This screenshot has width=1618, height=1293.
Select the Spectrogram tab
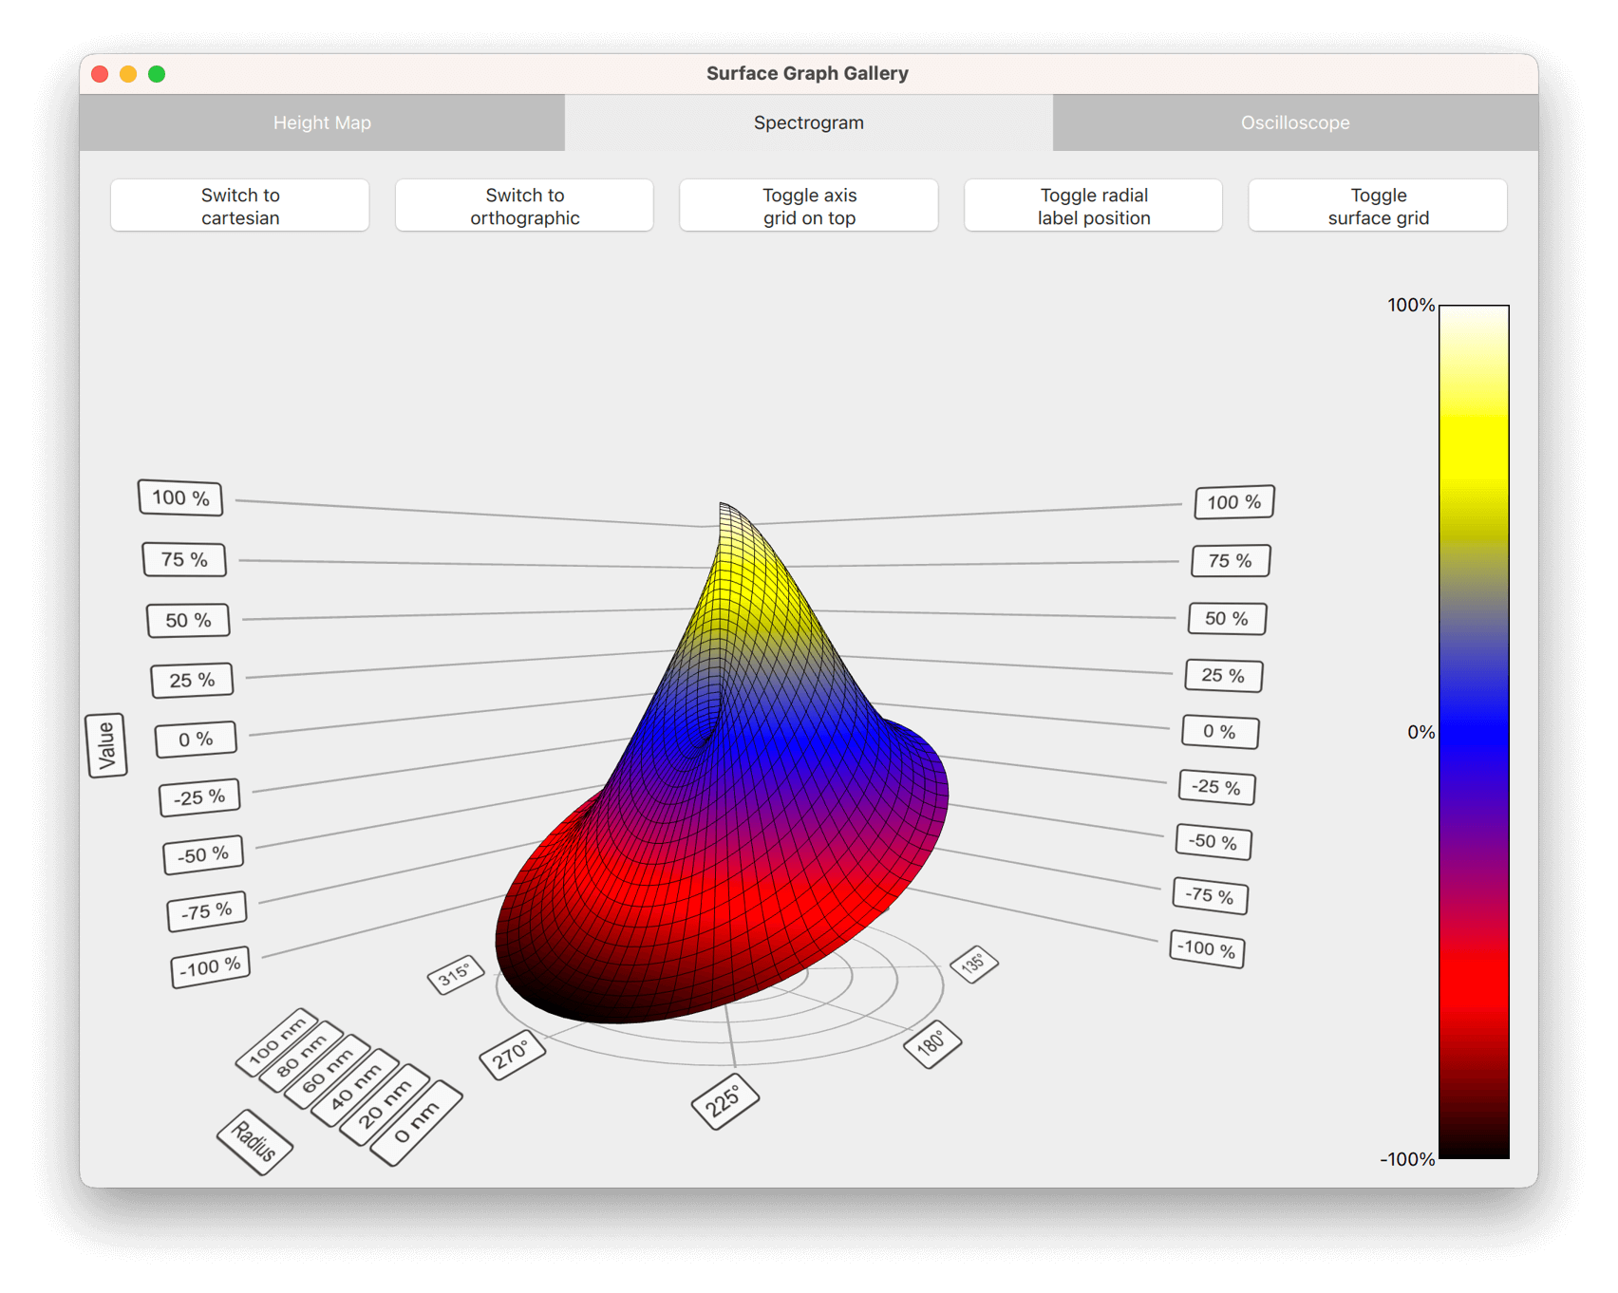(x=808, y=122)
